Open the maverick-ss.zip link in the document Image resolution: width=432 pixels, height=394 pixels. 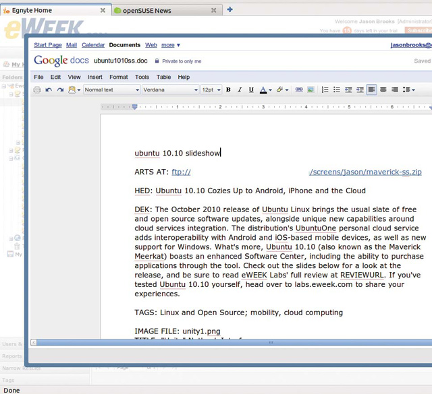pos(365,172)
